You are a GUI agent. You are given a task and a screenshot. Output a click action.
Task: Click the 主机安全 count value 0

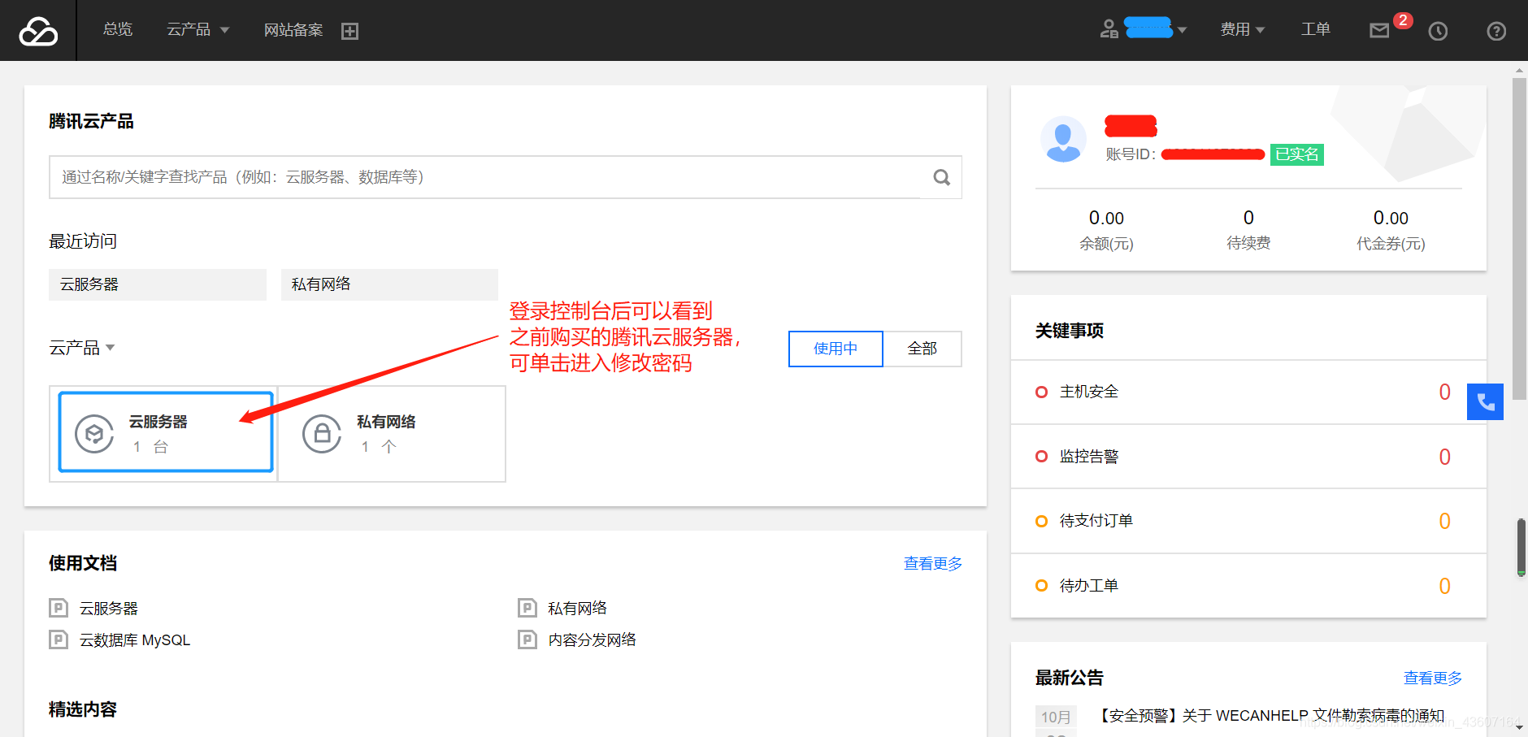pyautogui.click(x=1444, y=392)
